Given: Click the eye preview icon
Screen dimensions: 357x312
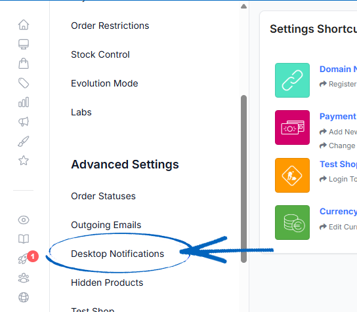Looking at the screenshot, I should [x=24, y=220].
